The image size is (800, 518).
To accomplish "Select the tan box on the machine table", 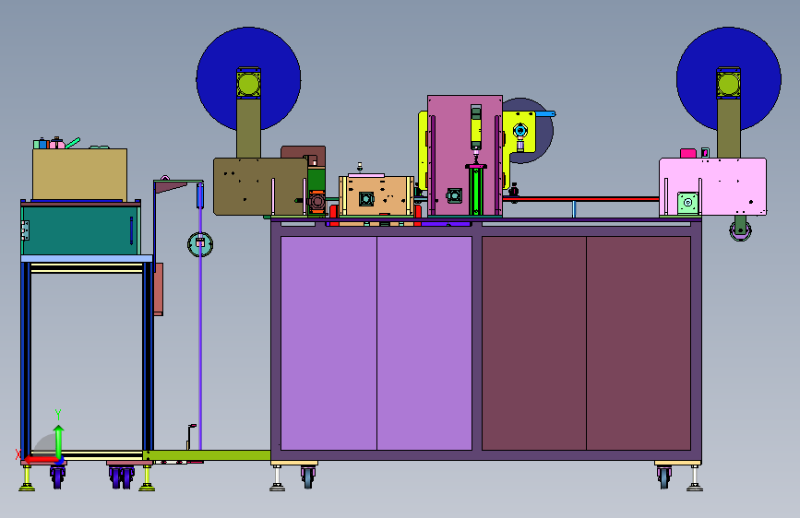I will (x=376, y=195).
